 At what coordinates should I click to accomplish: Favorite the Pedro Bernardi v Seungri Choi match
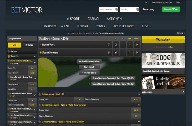9,77
